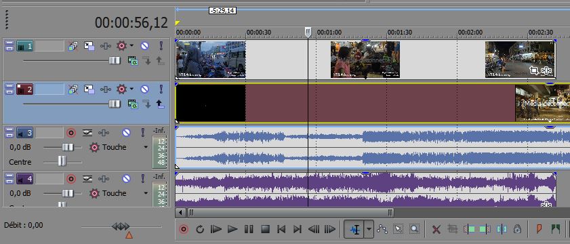The width and height of the screenshot is (570, 244).
Task: Insert marker with orange flag icon
Action: point(540,228)
